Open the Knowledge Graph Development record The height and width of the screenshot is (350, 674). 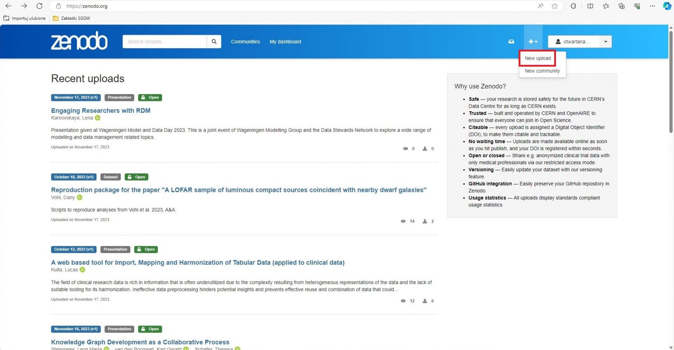point(140,342)
